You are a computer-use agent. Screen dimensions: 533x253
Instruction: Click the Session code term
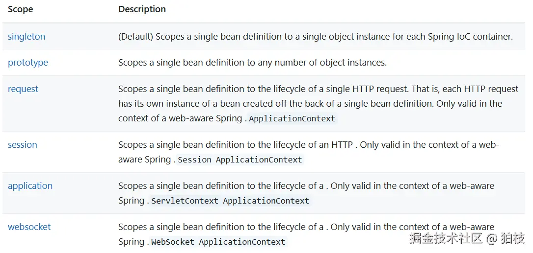[x=195, y=160]
